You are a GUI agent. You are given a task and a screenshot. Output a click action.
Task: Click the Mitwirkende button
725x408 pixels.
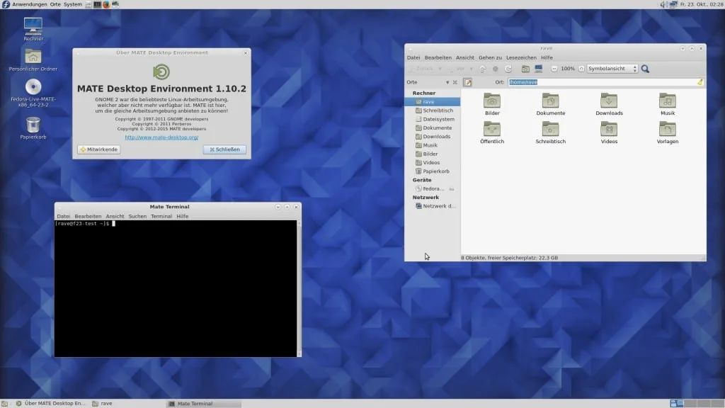99,149
